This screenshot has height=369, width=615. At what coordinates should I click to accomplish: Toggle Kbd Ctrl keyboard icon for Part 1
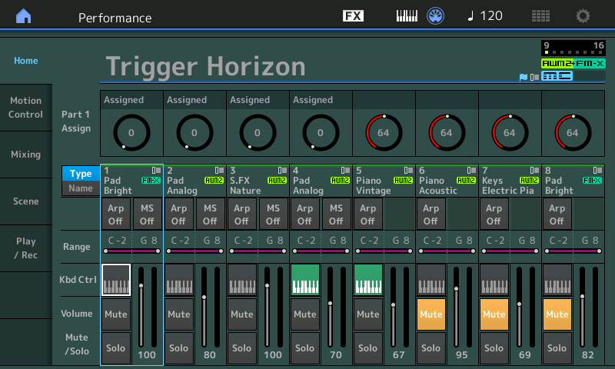(116, 281)
